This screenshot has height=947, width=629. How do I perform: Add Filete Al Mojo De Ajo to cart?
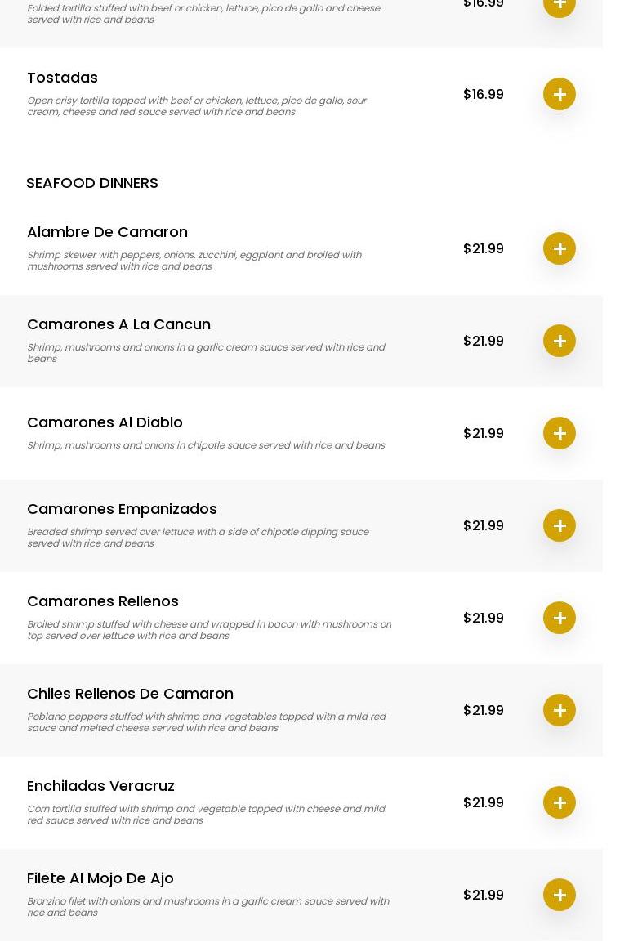(560, 895)
